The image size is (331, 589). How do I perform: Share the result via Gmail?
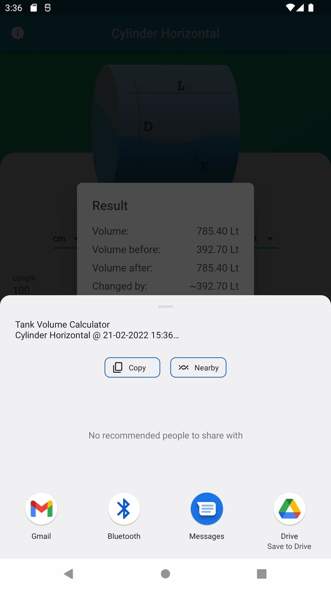tap(41, 508)
